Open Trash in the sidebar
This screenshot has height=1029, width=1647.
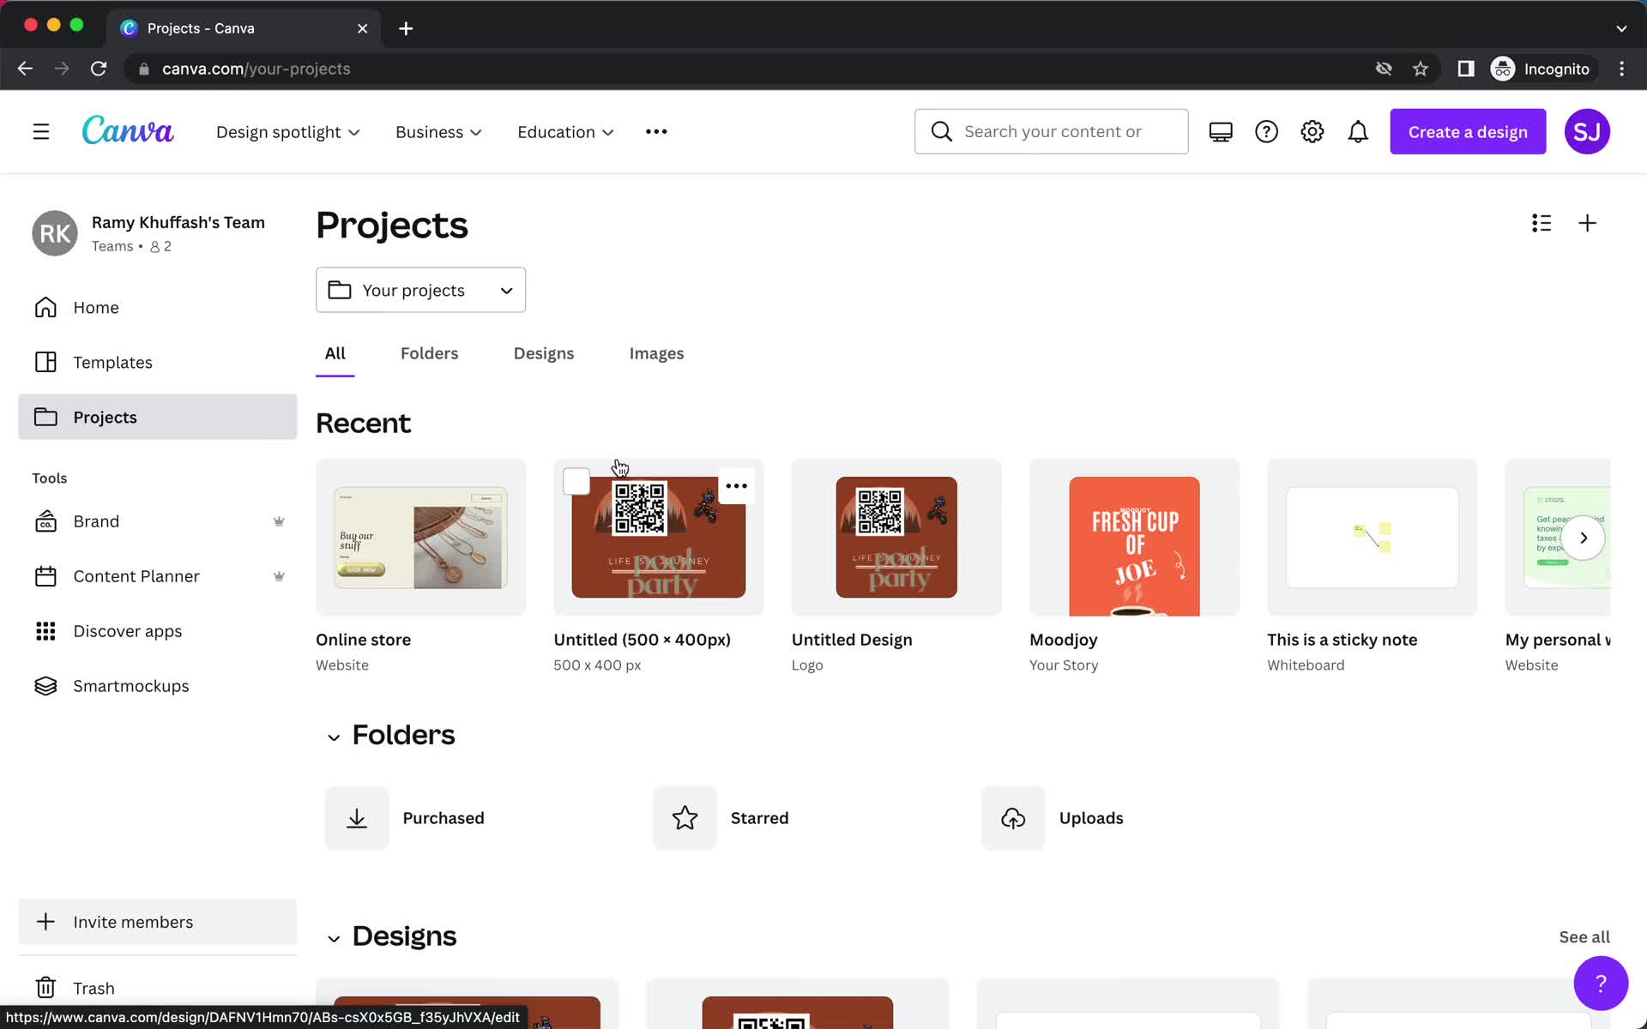(x=158, y=988)
